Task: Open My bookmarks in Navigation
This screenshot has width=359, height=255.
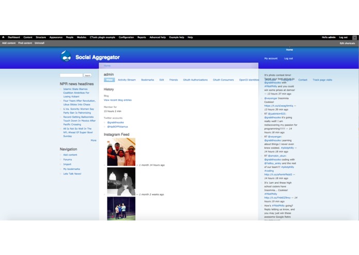Action: click(72, 169)
